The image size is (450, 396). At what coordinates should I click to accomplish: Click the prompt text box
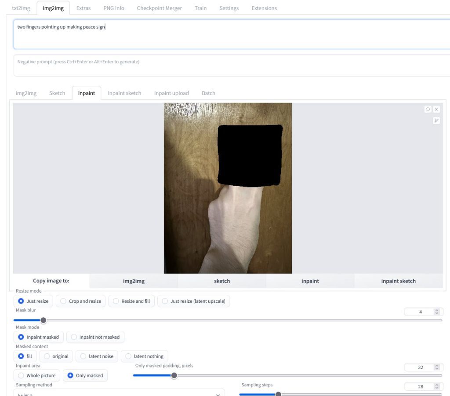[231, 34]
